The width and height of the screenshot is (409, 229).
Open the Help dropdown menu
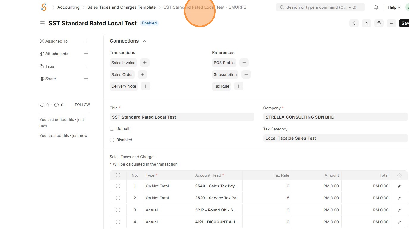tap(394, 7)
